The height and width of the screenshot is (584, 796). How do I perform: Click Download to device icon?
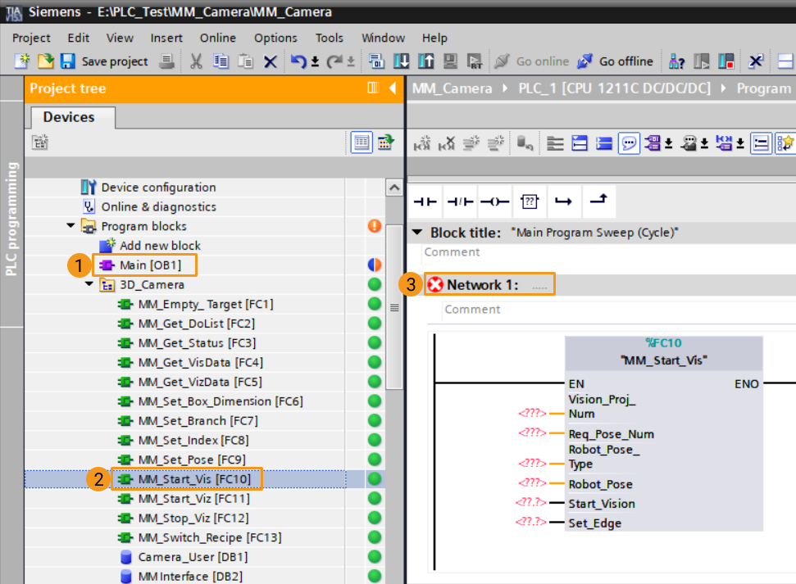tap(402, 61)
